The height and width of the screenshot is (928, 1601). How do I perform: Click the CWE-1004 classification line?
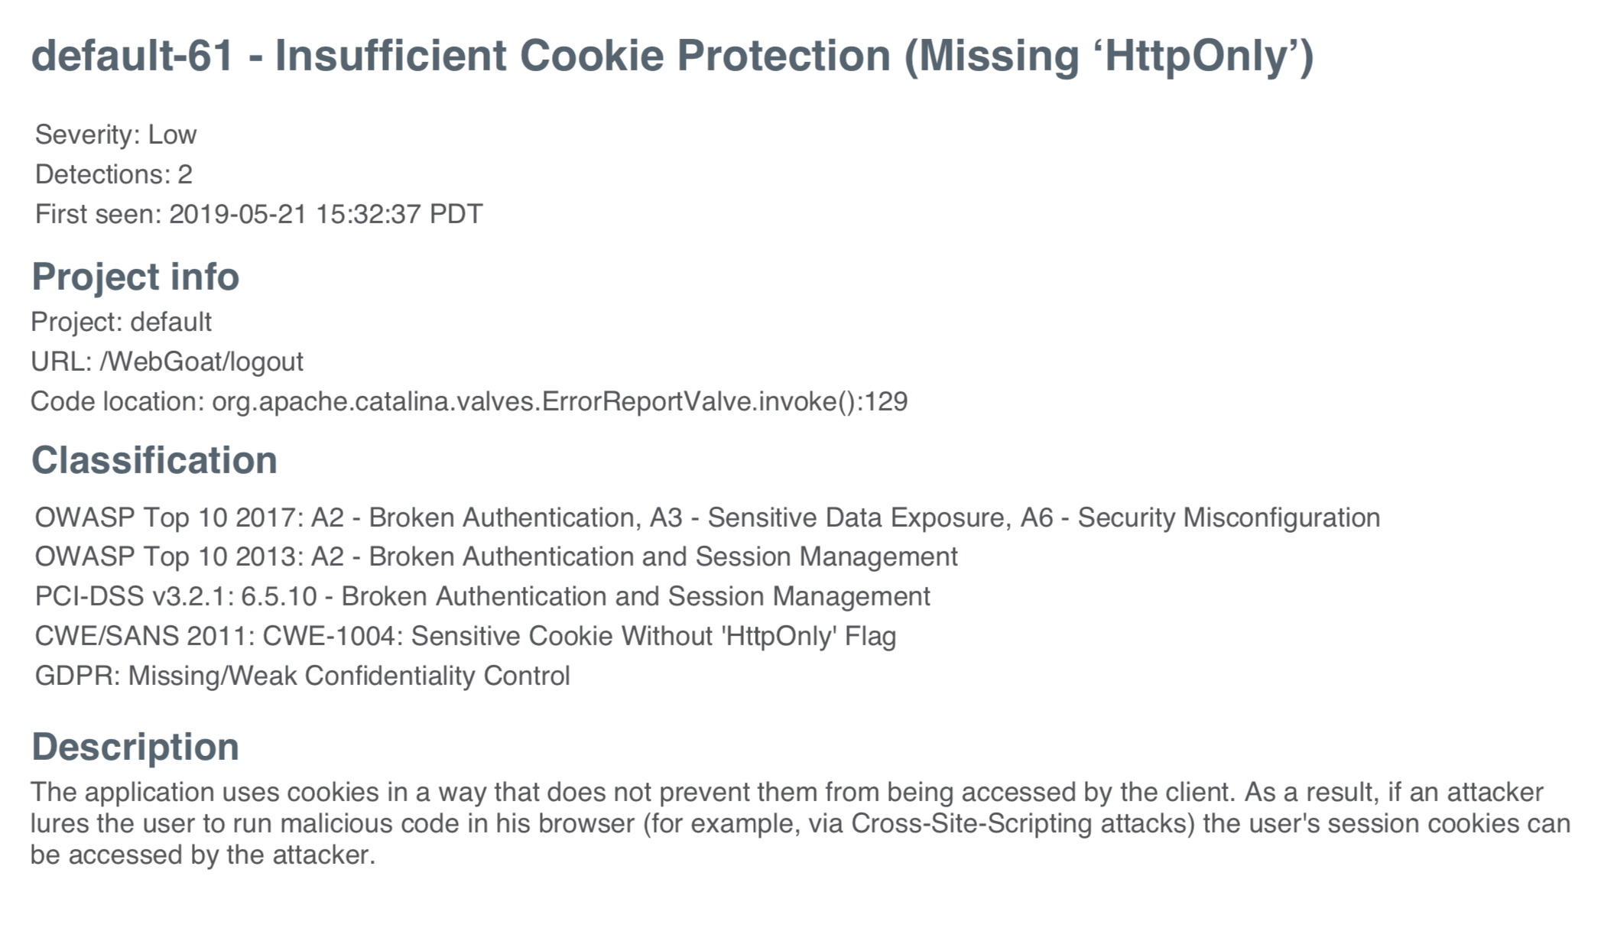(x=466, y=636)
